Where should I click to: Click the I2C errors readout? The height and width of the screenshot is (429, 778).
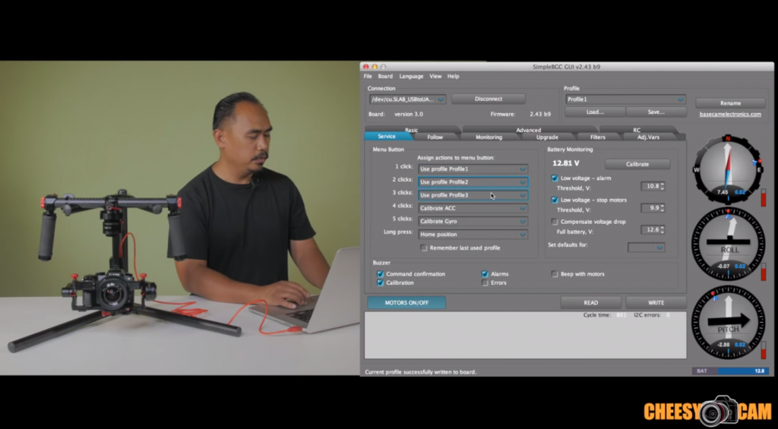(652, 315)
